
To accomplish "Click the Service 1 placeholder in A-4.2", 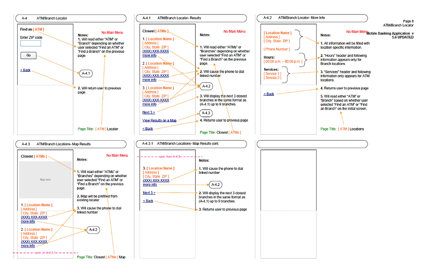I will (x=273, y=74).
